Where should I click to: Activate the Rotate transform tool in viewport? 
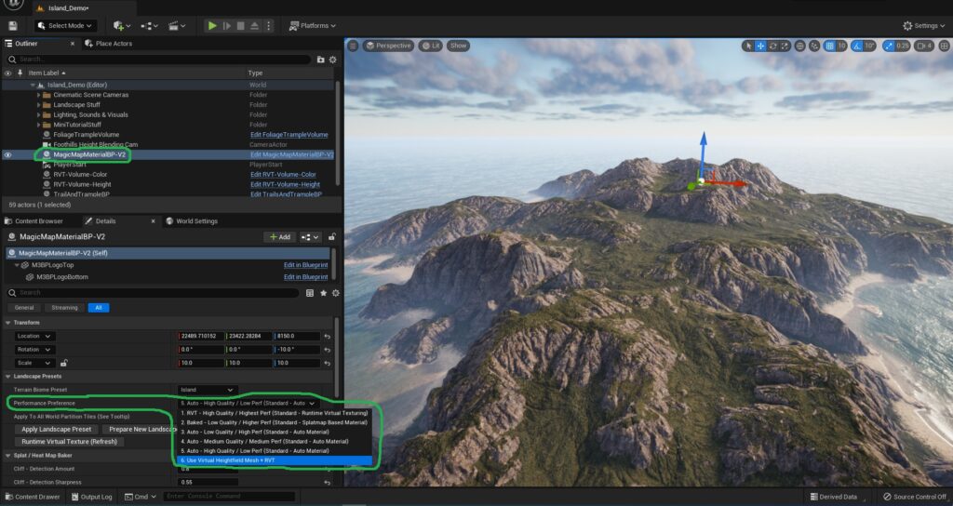(x=772, y=46)
